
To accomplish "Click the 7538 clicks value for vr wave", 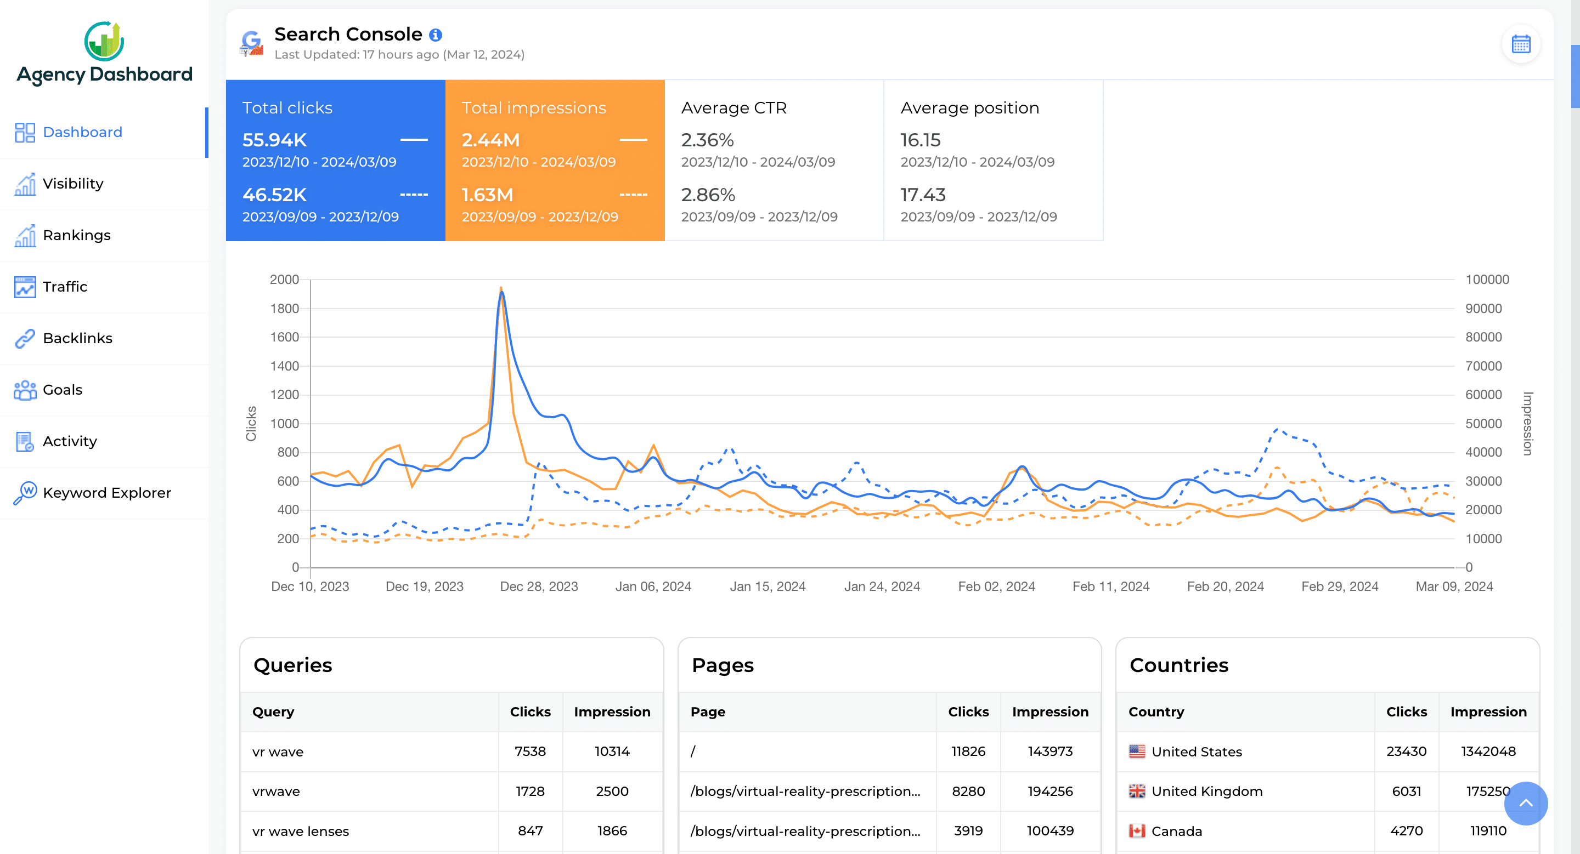I will click(x=530, y=751).
